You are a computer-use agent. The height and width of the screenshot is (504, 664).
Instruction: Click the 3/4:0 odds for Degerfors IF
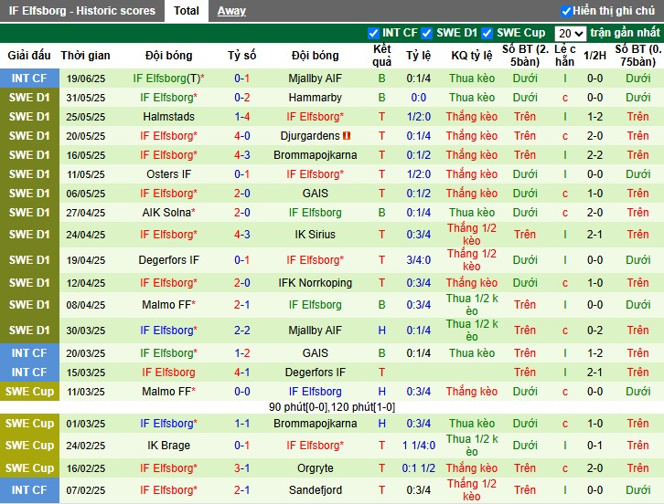coord(418,260)
